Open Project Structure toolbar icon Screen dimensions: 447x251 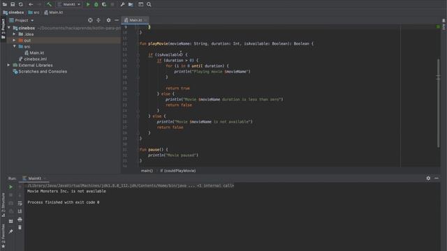click(x=131, y=4)
